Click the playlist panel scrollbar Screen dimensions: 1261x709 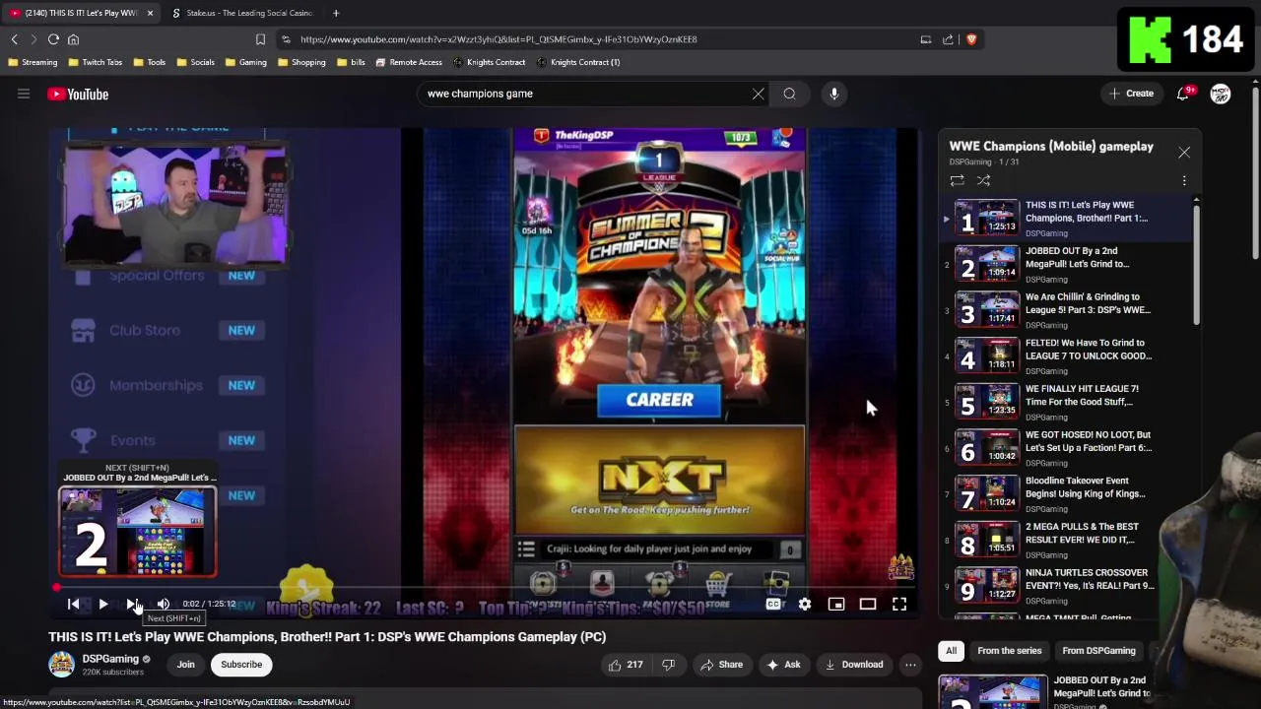click(1197, 263)
